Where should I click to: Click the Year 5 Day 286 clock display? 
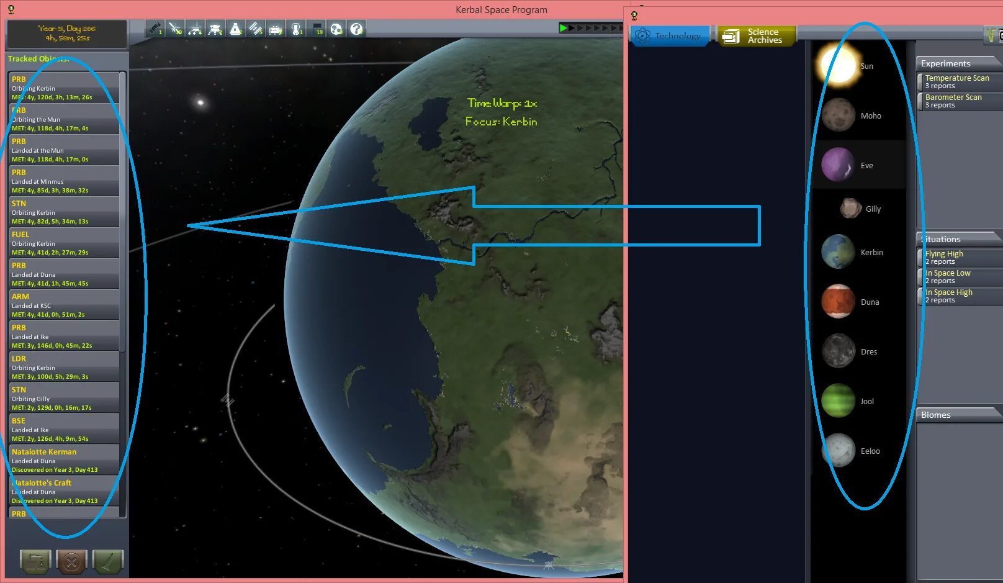[67, 34]
